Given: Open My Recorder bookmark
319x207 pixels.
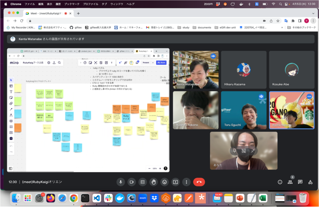Looking at the screenshot, I should [x=21, y=27].
